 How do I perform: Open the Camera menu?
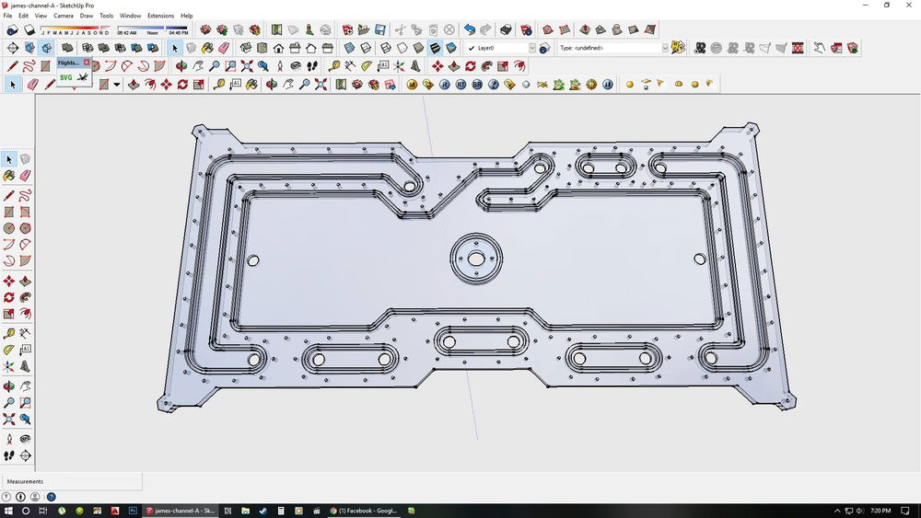(x=64, y=16)
